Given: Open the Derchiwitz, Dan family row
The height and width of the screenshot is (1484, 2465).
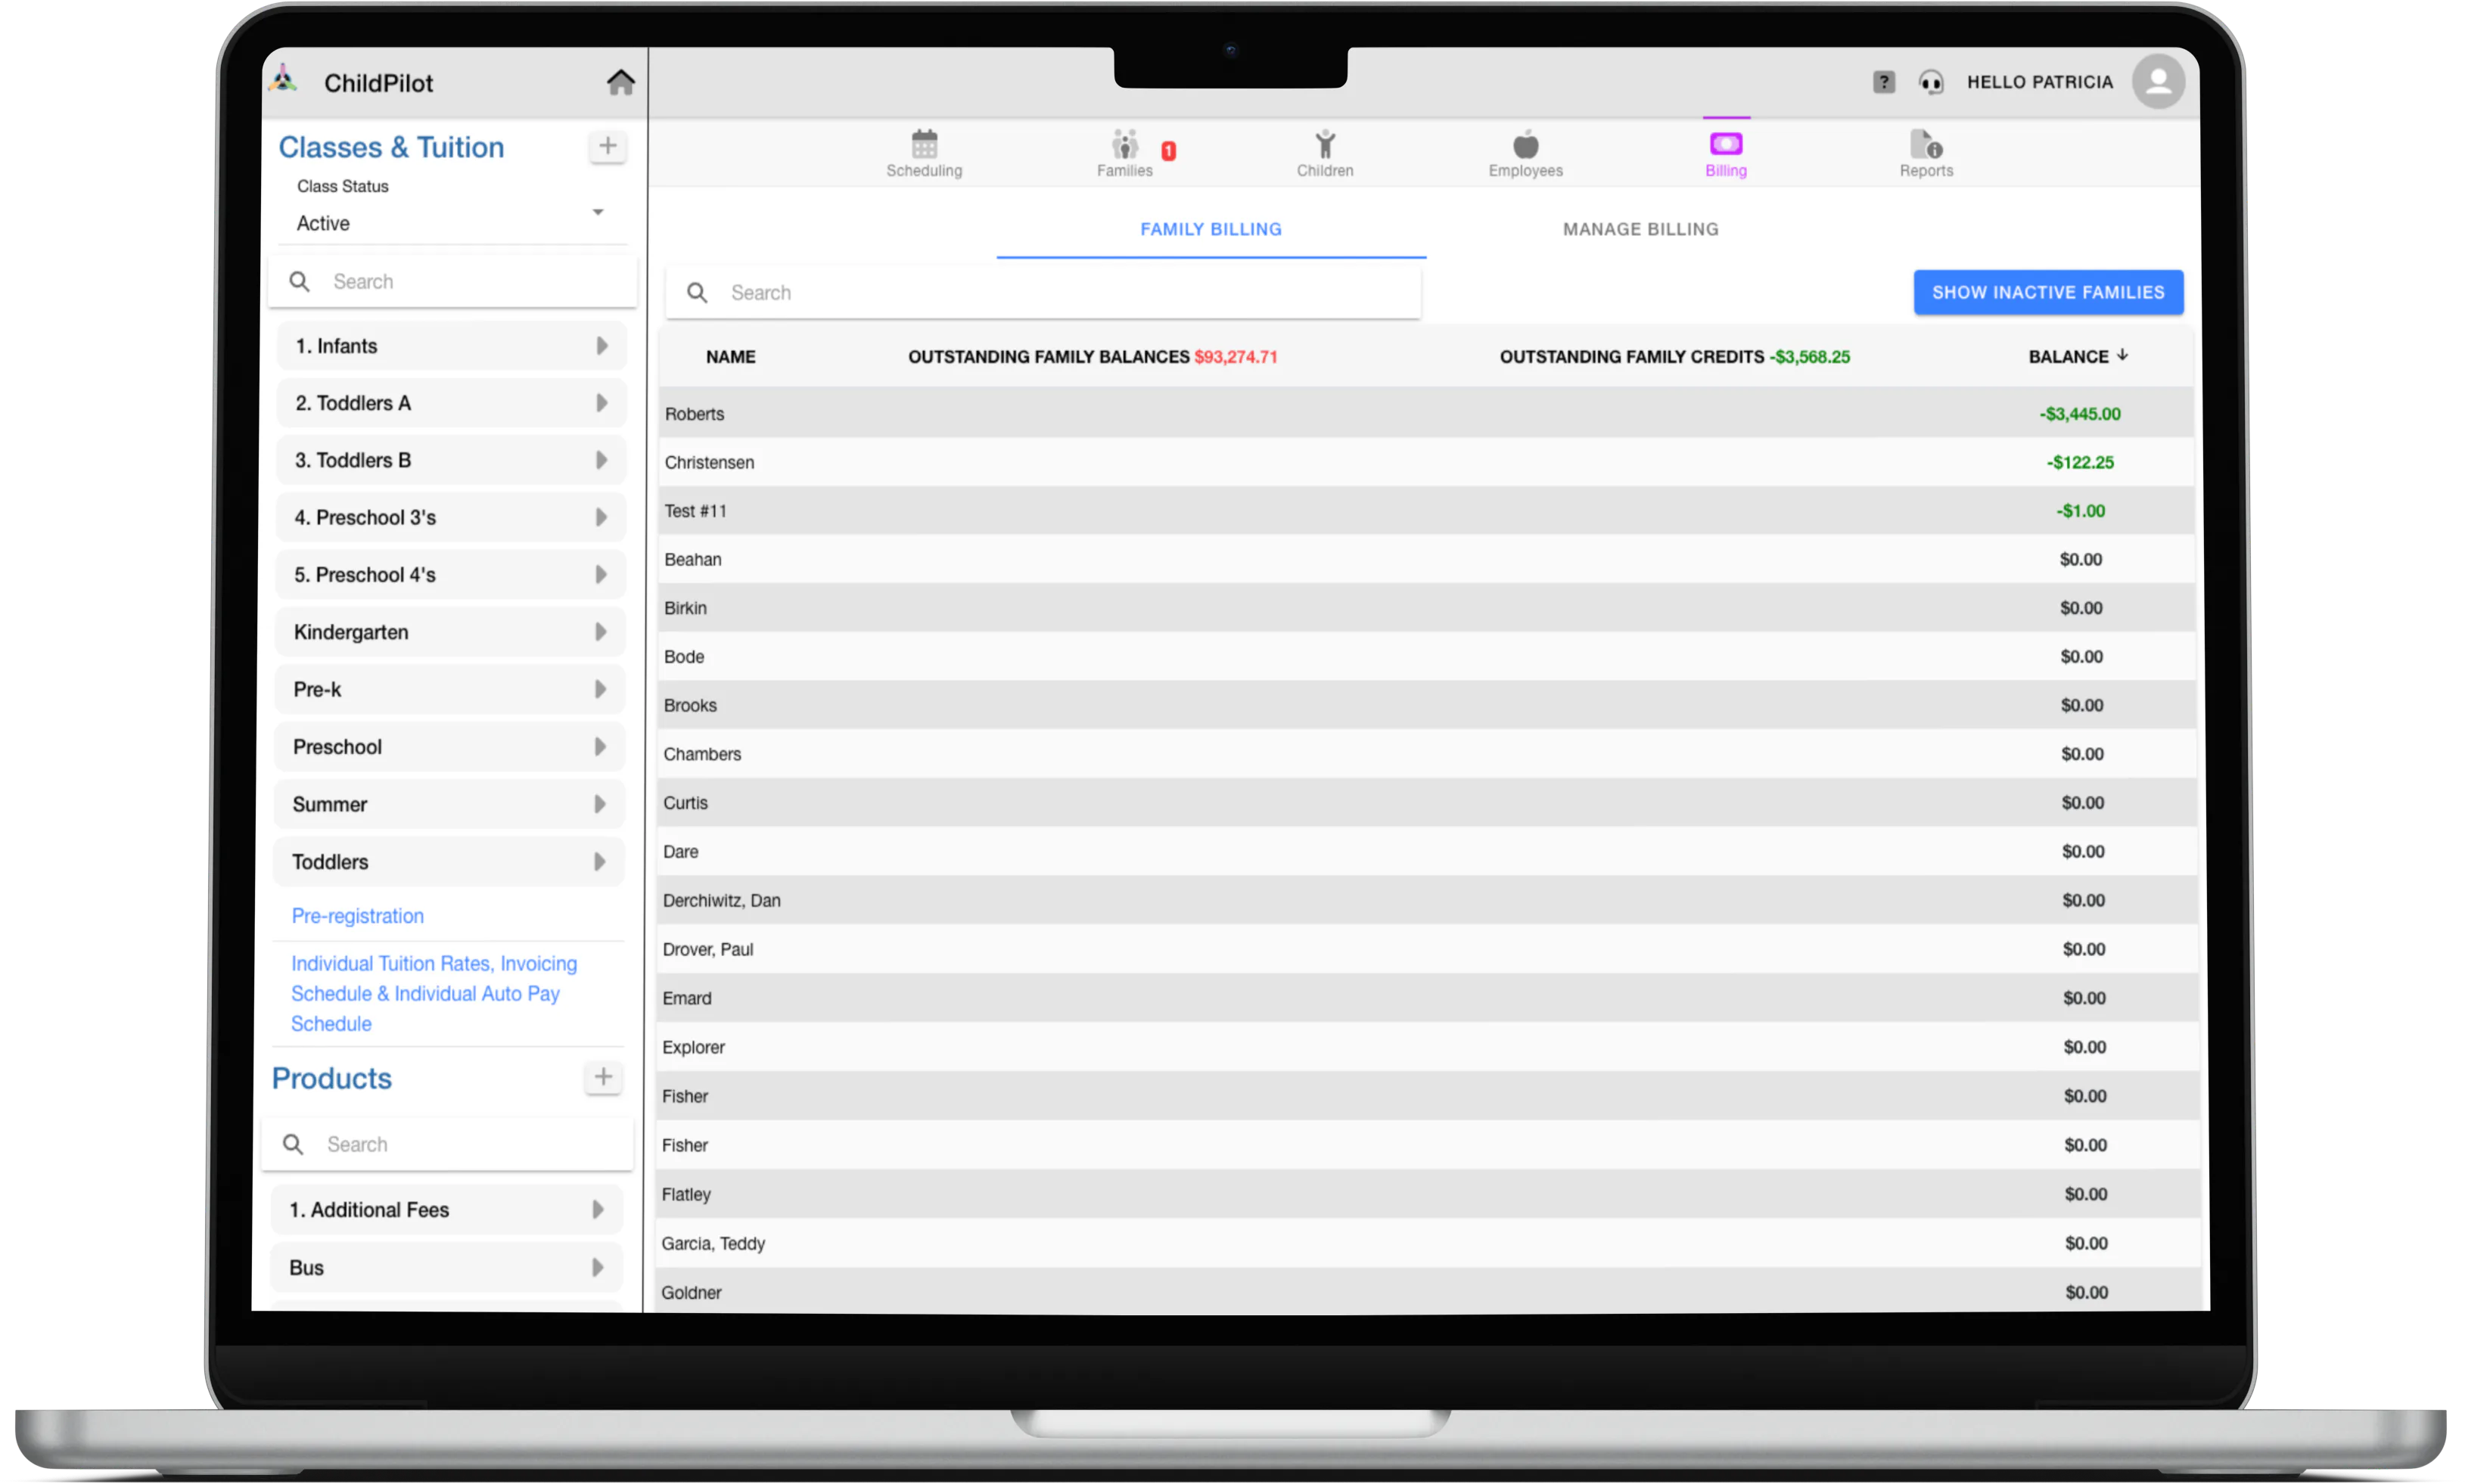Looking at the screenshot, I should (1427, 900).
